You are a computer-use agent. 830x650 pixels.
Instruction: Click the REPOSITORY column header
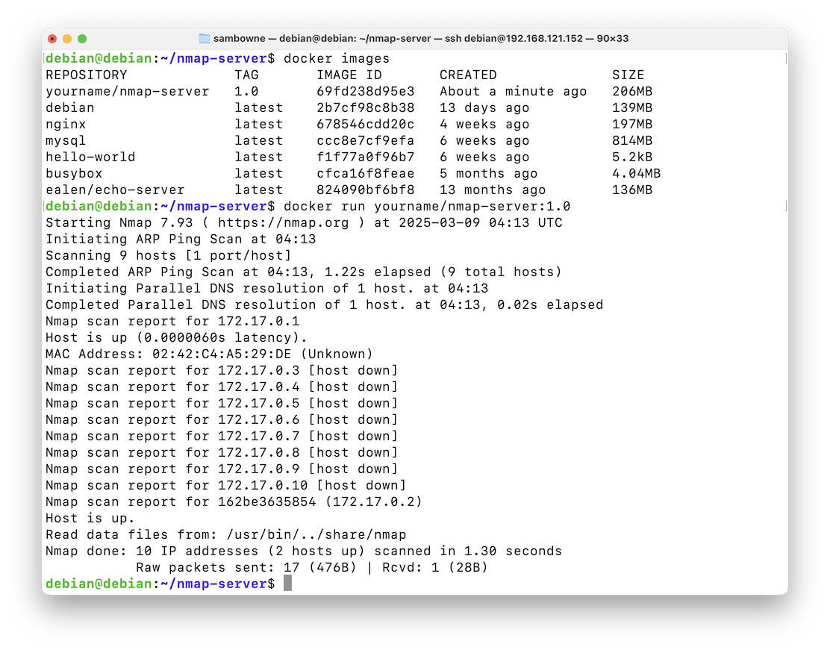click(87, 75)
